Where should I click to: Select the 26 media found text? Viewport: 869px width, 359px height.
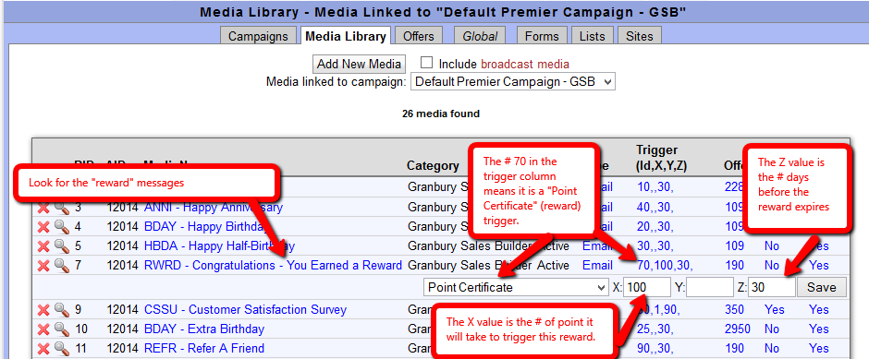441,114
